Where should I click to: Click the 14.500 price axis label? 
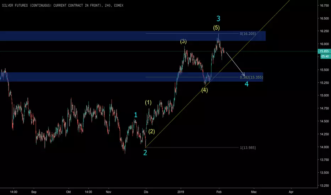coord(324,121)
